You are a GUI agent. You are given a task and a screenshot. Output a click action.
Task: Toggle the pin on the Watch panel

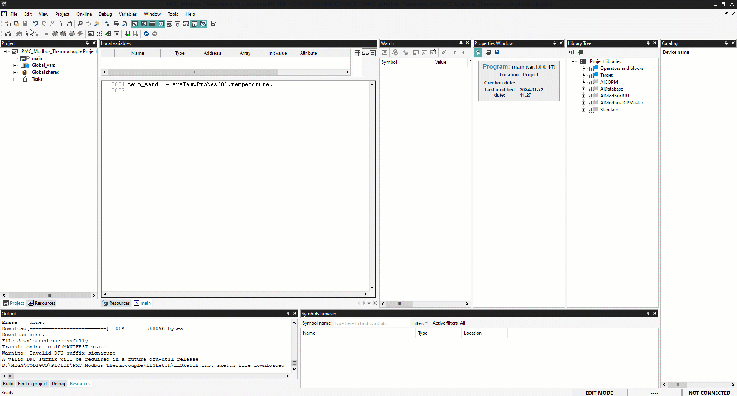coord(461,43)
